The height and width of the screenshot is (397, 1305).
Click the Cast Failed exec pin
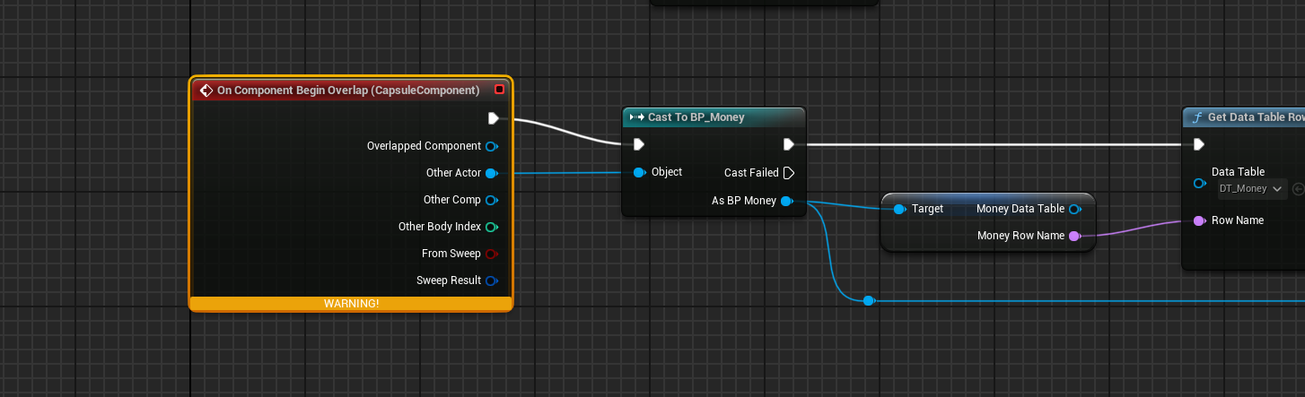[x=788, y=173]
